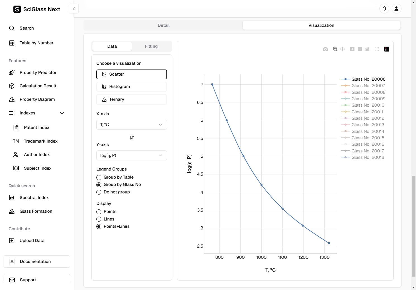Switch to the Detail tab

[x=163, y=25]
